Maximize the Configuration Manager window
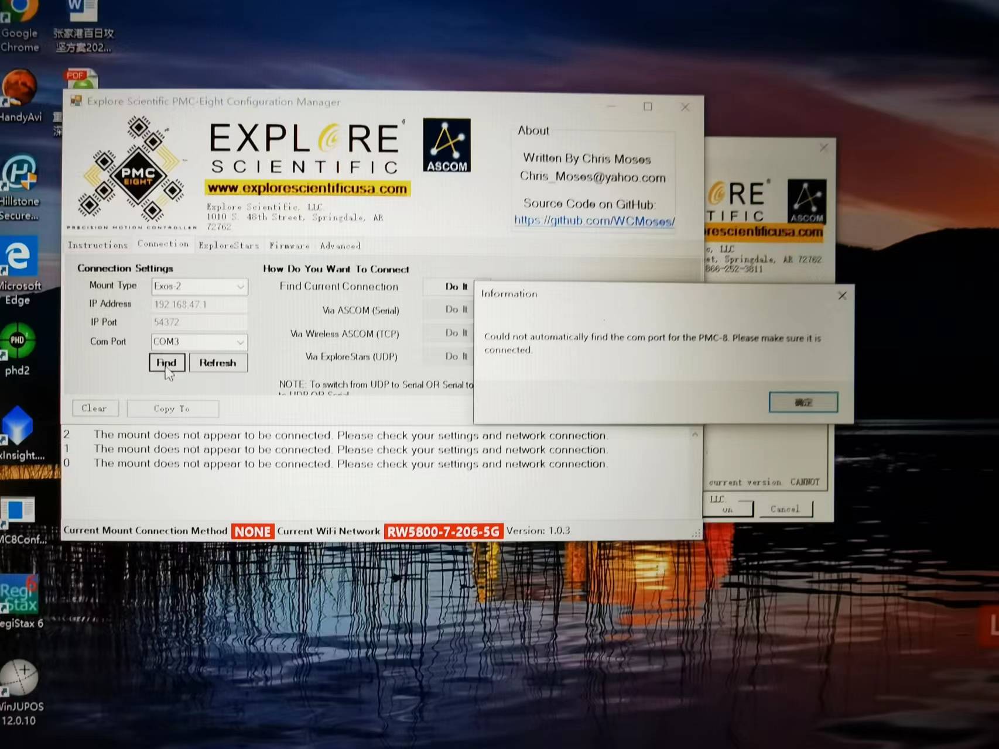999x749 pixels. [x=648, y=106]
